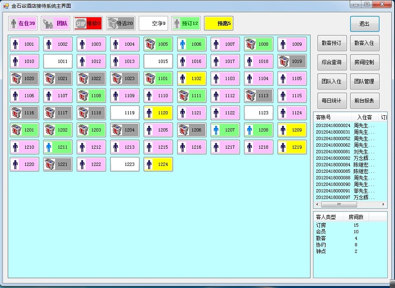Select room 1201 cleaning bucket icon
395x288 pixels.
16,130
